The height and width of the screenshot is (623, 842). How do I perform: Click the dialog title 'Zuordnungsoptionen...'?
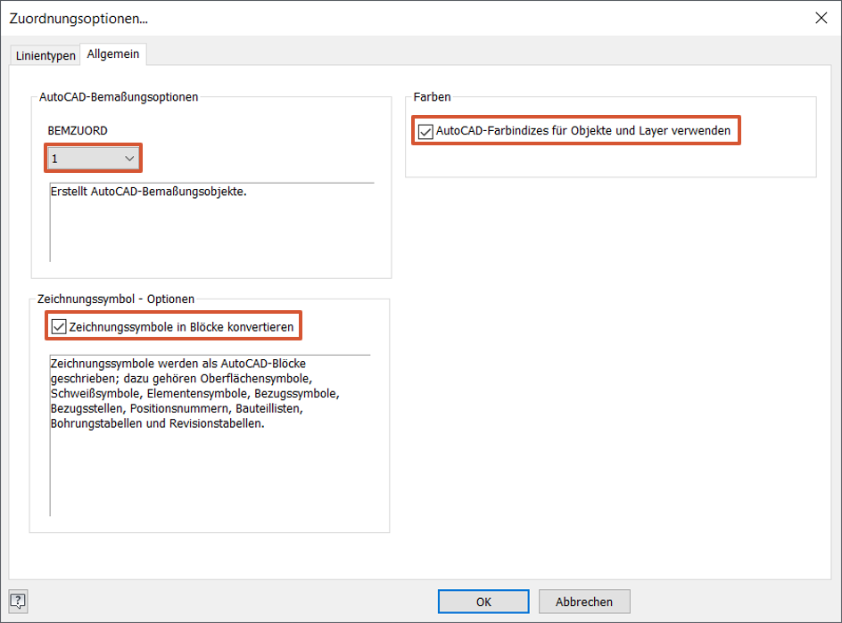78,18
